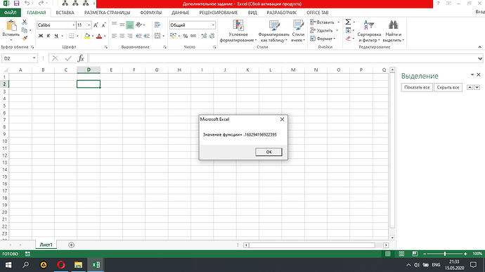Toggle italic formatting button
This screenshot has height=272, width=485.
point(48,36)
